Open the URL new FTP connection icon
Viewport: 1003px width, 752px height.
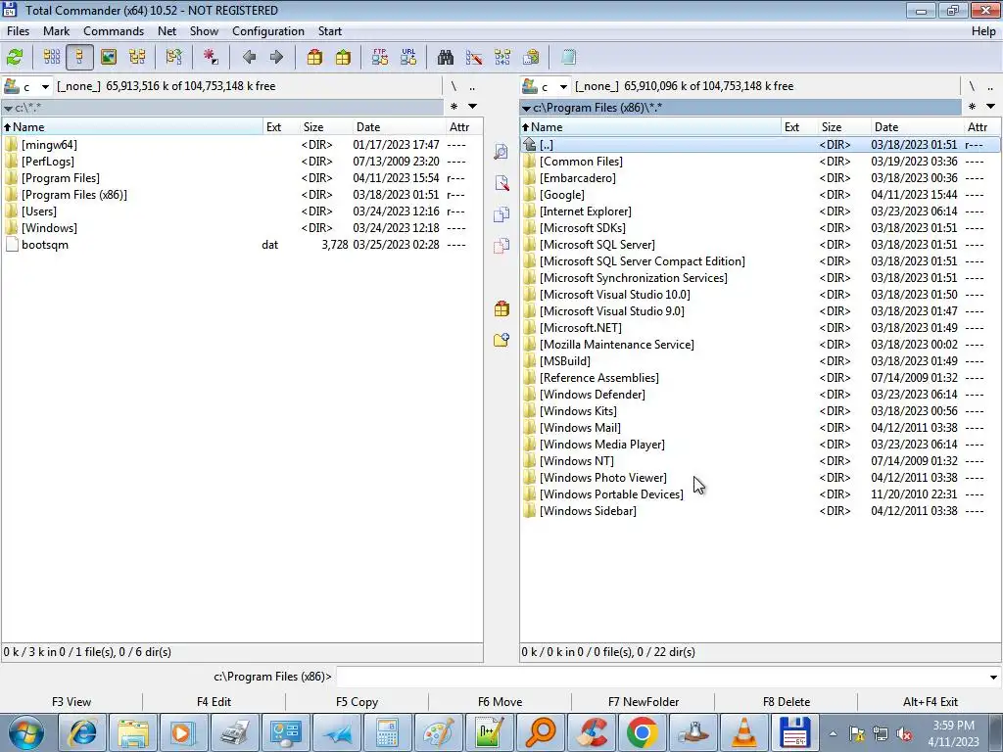pyautogui.click(x=408, y=58)
